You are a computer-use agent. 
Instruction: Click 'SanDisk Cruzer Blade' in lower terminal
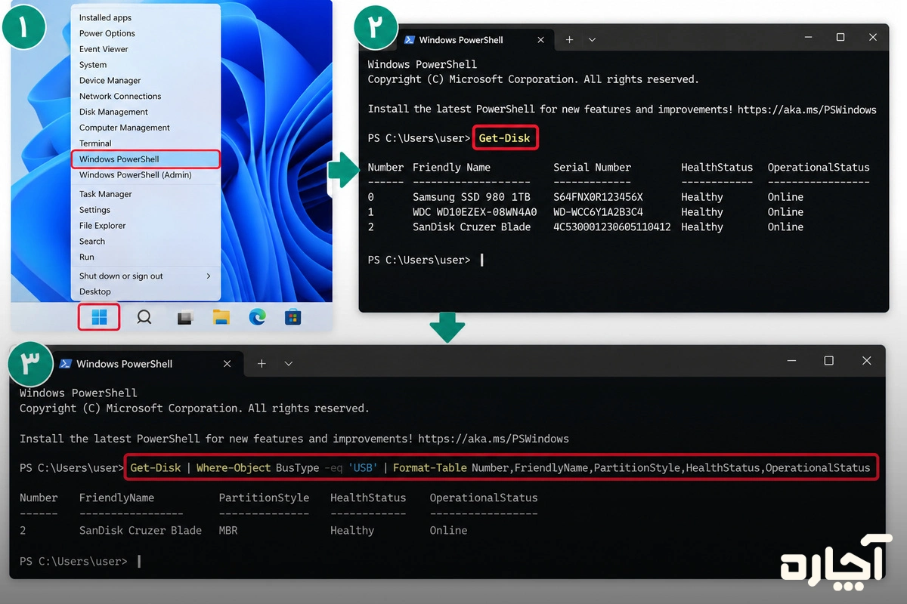click(141, 531)
